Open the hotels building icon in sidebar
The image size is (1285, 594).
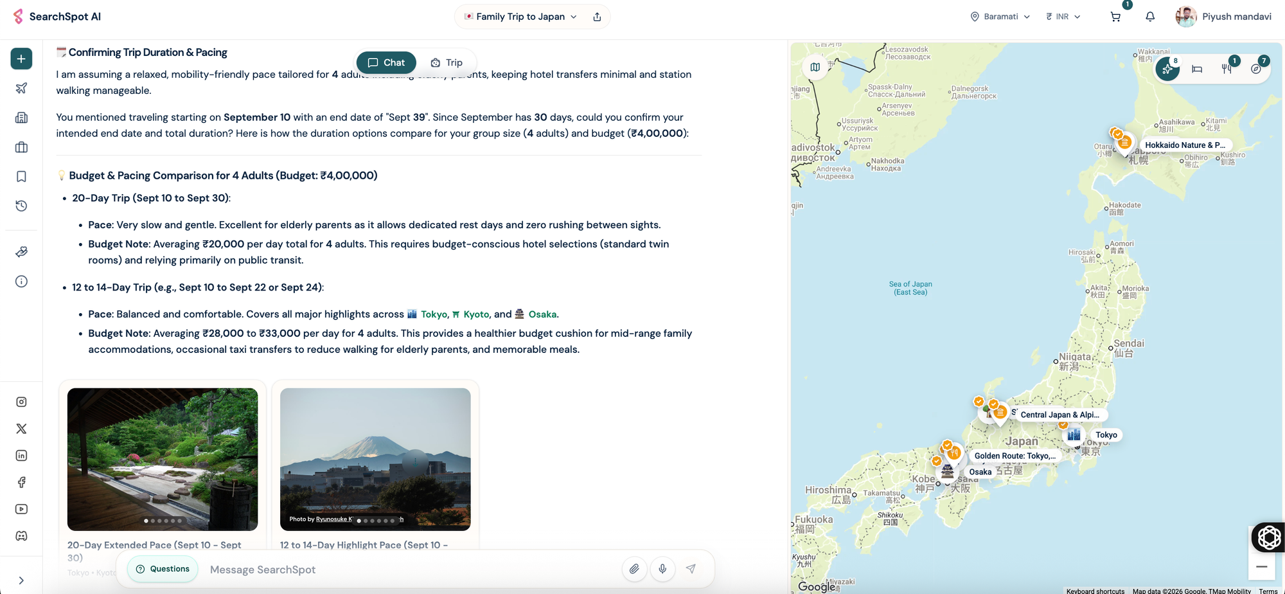[x=21, y=118]
